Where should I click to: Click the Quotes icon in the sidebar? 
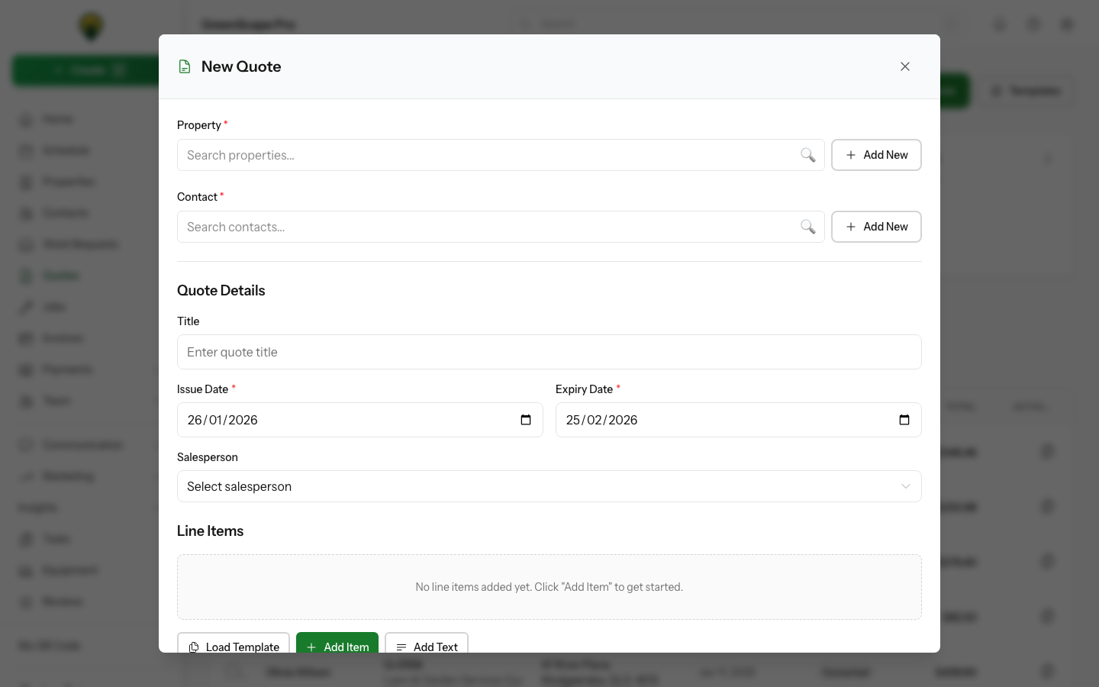click(27, 276)
